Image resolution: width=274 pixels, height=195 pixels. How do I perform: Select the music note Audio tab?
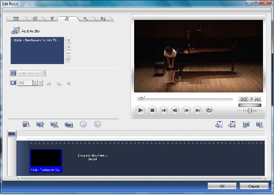click(66, 19)
